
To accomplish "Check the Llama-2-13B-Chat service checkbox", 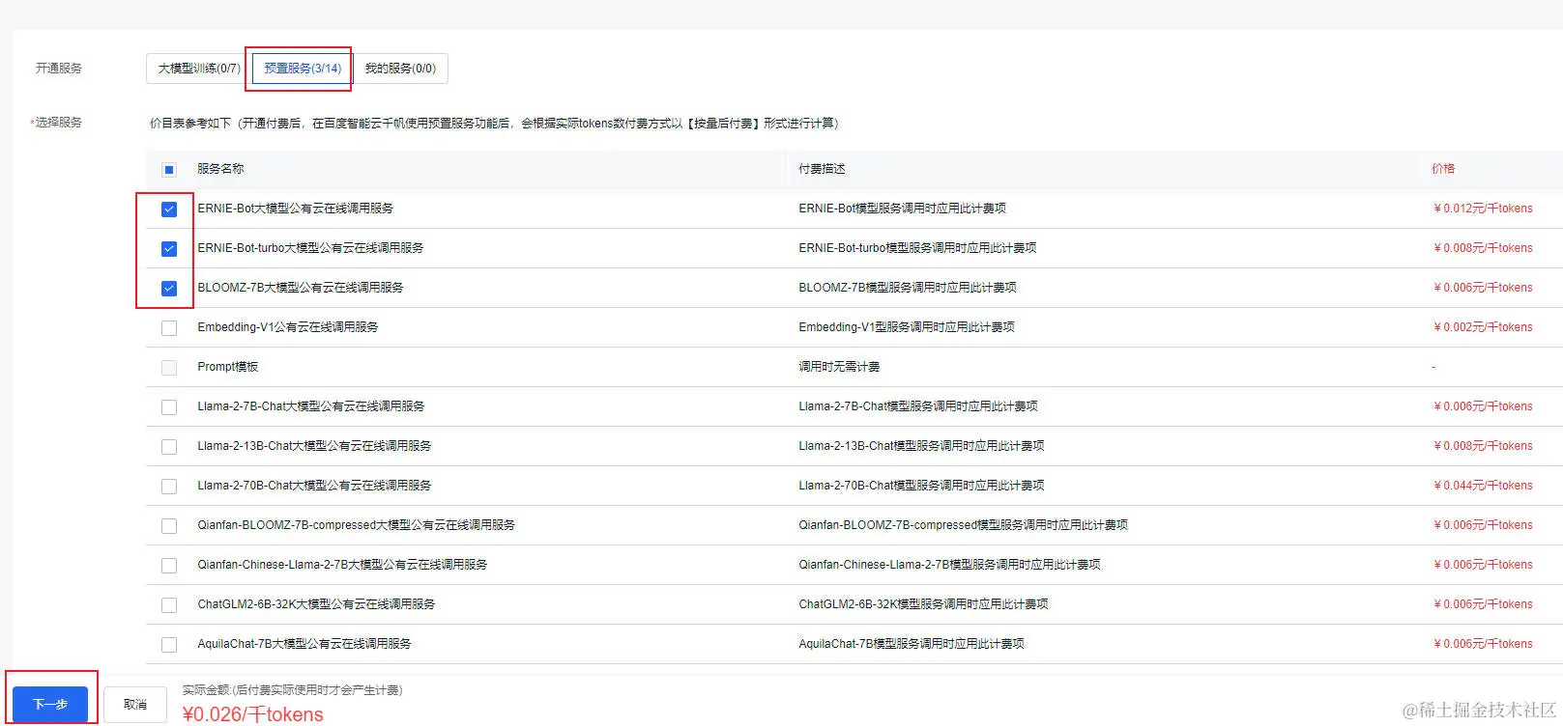I will (169, 447).
